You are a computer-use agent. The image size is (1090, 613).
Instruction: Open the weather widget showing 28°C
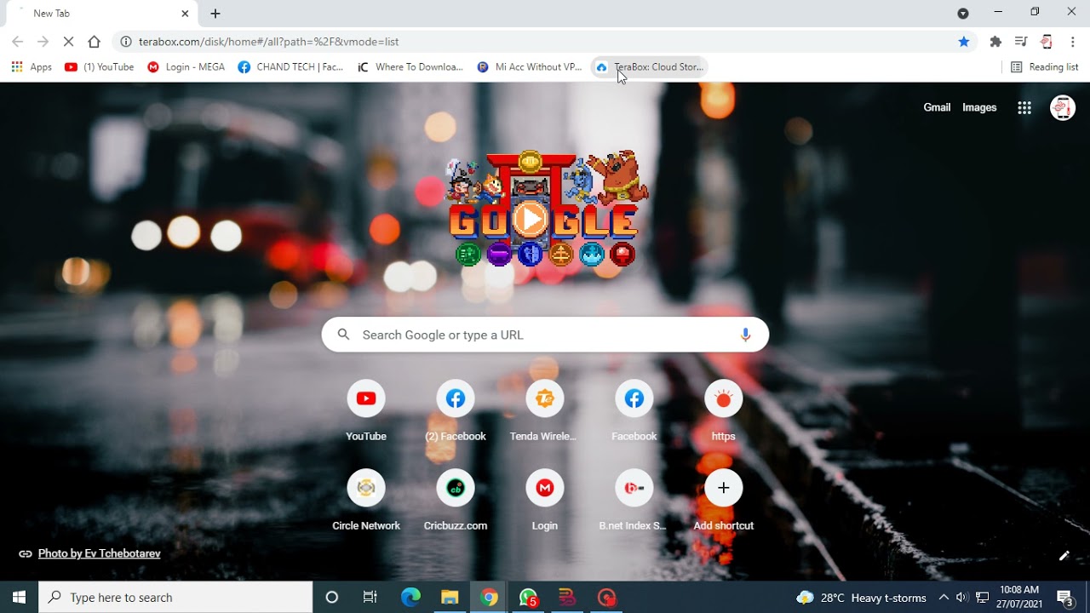click(x=860, y=598)
